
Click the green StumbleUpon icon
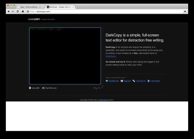[107, 81]
